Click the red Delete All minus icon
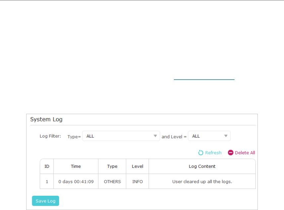Viewport: 284px width, 210px height. pyautogui.click(x=231, y=153)
